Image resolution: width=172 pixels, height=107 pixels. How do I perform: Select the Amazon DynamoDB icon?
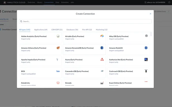click(102, 48)
